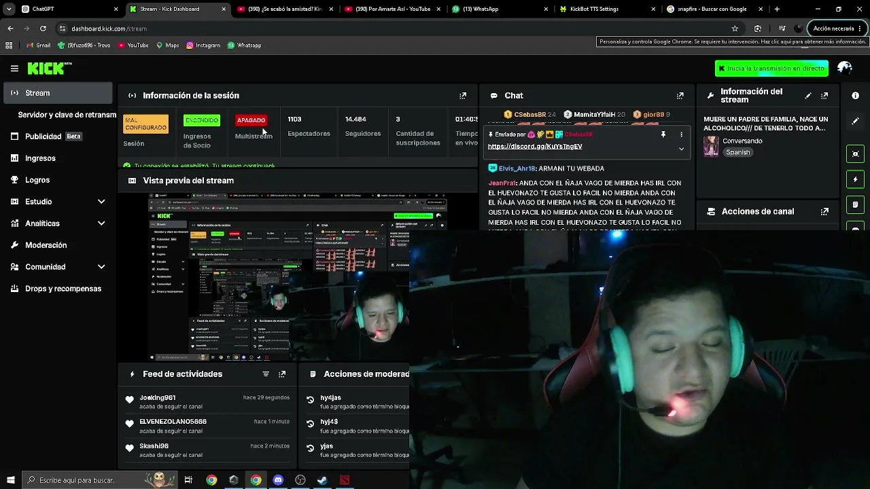Image resolution: width=870 pixels, height=489 pixels.
Task: Click the Conversando category thumbnail
Action: click(x=711, y=147)
